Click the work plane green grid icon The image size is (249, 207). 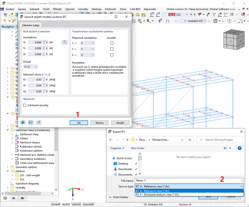(x=215, y=21)
